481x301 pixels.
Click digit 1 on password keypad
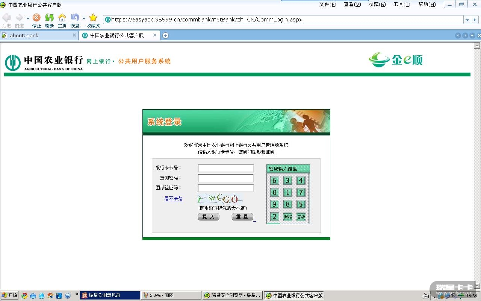pos(288,193)
